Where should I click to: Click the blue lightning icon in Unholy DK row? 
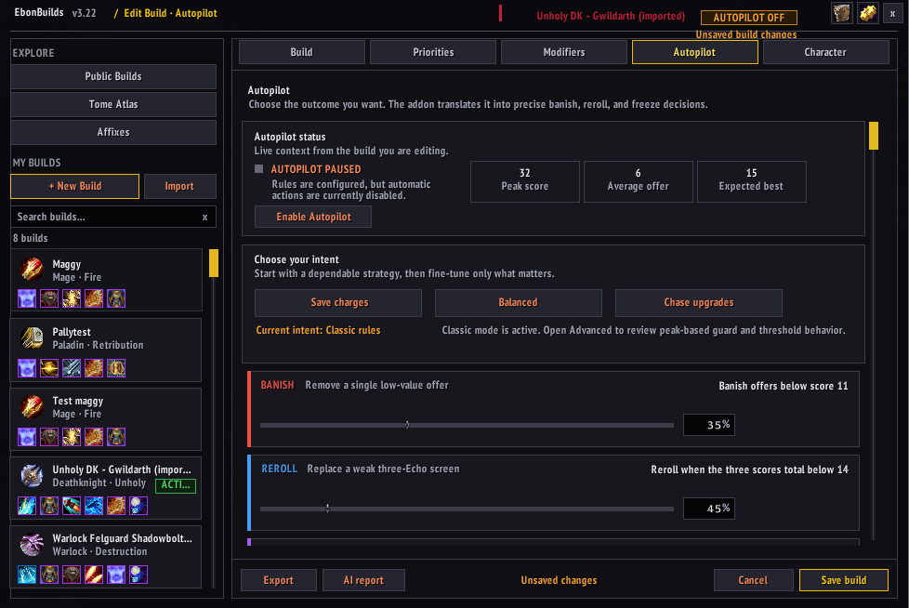pyautogui.click(x=27, y=506)
